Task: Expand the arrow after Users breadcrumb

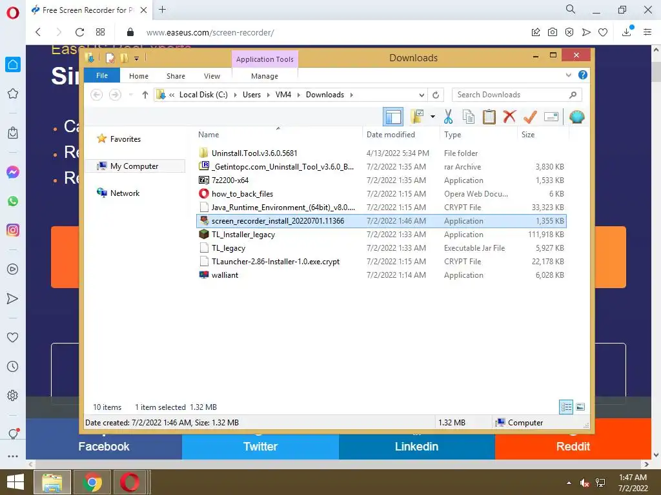Action: [268, 95]
